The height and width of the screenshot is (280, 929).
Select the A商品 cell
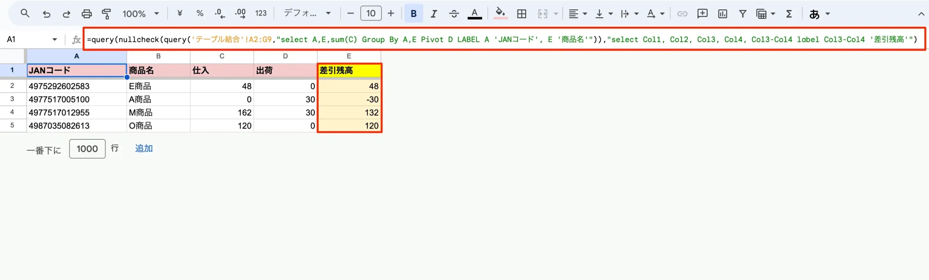(x=158, y=99)
